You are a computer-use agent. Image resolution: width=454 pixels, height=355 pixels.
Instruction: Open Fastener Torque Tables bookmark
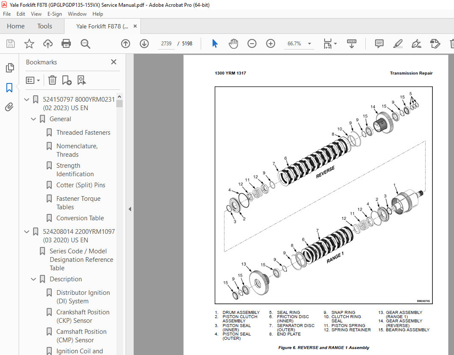[x=78, y=202]
